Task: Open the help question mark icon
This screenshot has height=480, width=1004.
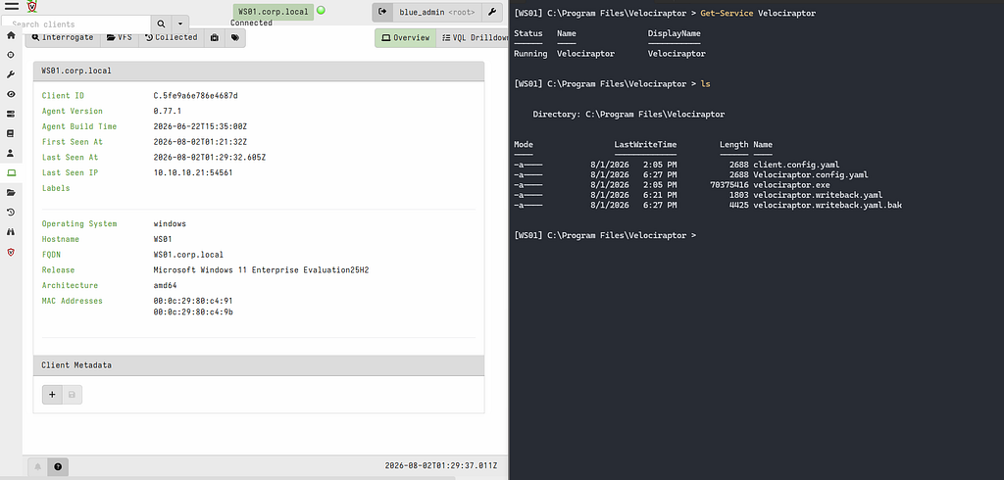Action: [58, 466]
